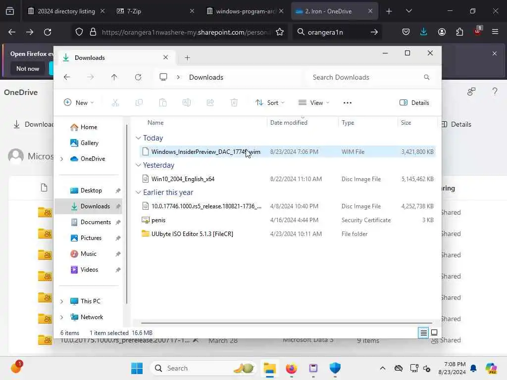
Task: Click Not now in Firefox banner
Action: click(28, 68)
